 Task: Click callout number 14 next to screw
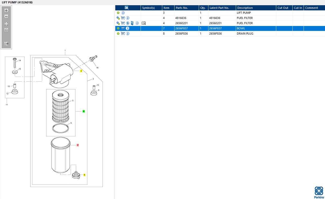[20, 60]
